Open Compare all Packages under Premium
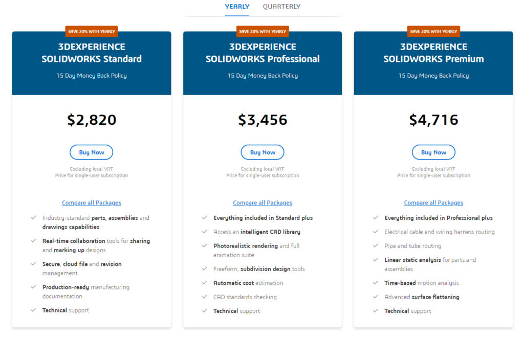Screen dimensions: 524x338 (x=433, y=202)
